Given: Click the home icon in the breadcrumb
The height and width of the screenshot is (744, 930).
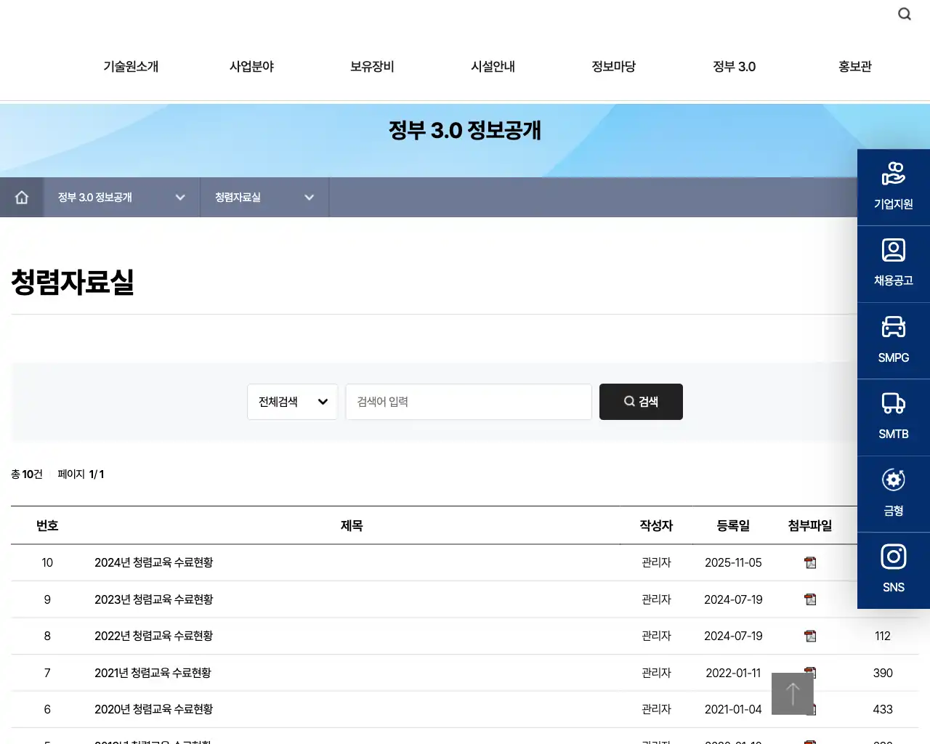Looking at the screenshot, I should pyautogui.click(x=22, y=197).
